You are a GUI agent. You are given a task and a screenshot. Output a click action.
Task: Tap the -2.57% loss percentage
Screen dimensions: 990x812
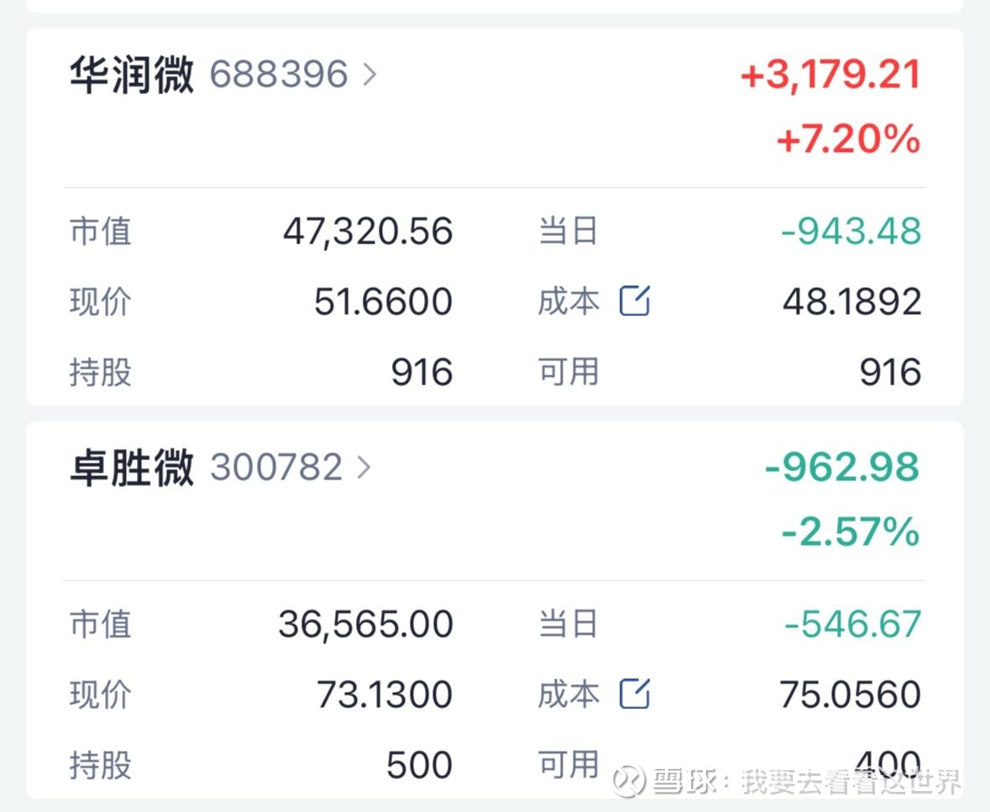coord(848,532)
